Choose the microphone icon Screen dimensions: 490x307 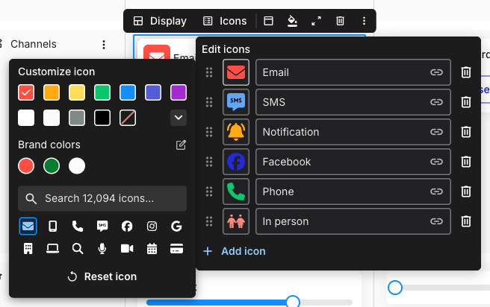pos(102,249)
